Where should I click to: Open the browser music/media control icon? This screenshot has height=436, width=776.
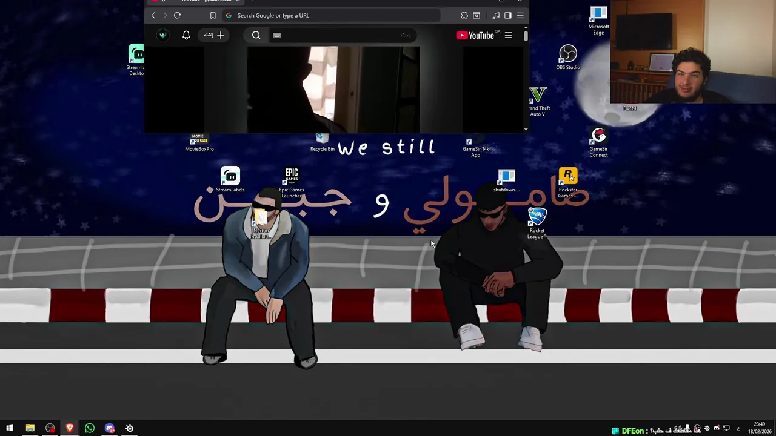(x=496, y=15)
